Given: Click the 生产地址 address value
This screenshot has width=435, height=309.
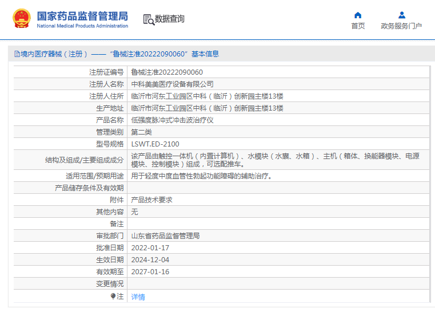Looking at the screenshot, I should point(207,108).
